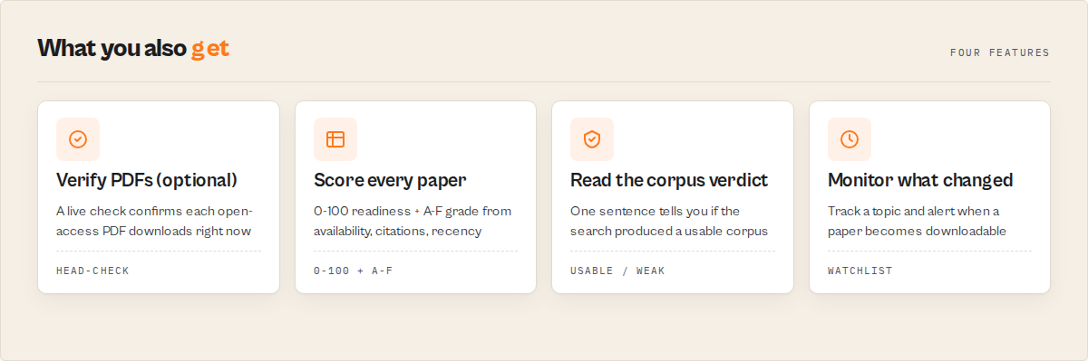Click the shield check icon on corpus verdict card

592,139
